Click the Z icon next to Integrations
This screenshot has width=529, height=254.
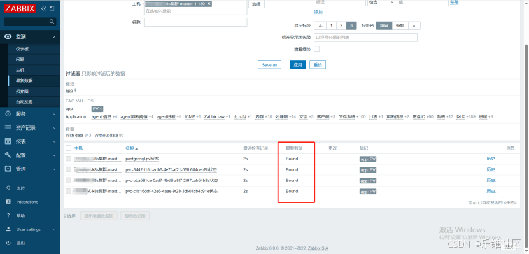tap(8, 202)
